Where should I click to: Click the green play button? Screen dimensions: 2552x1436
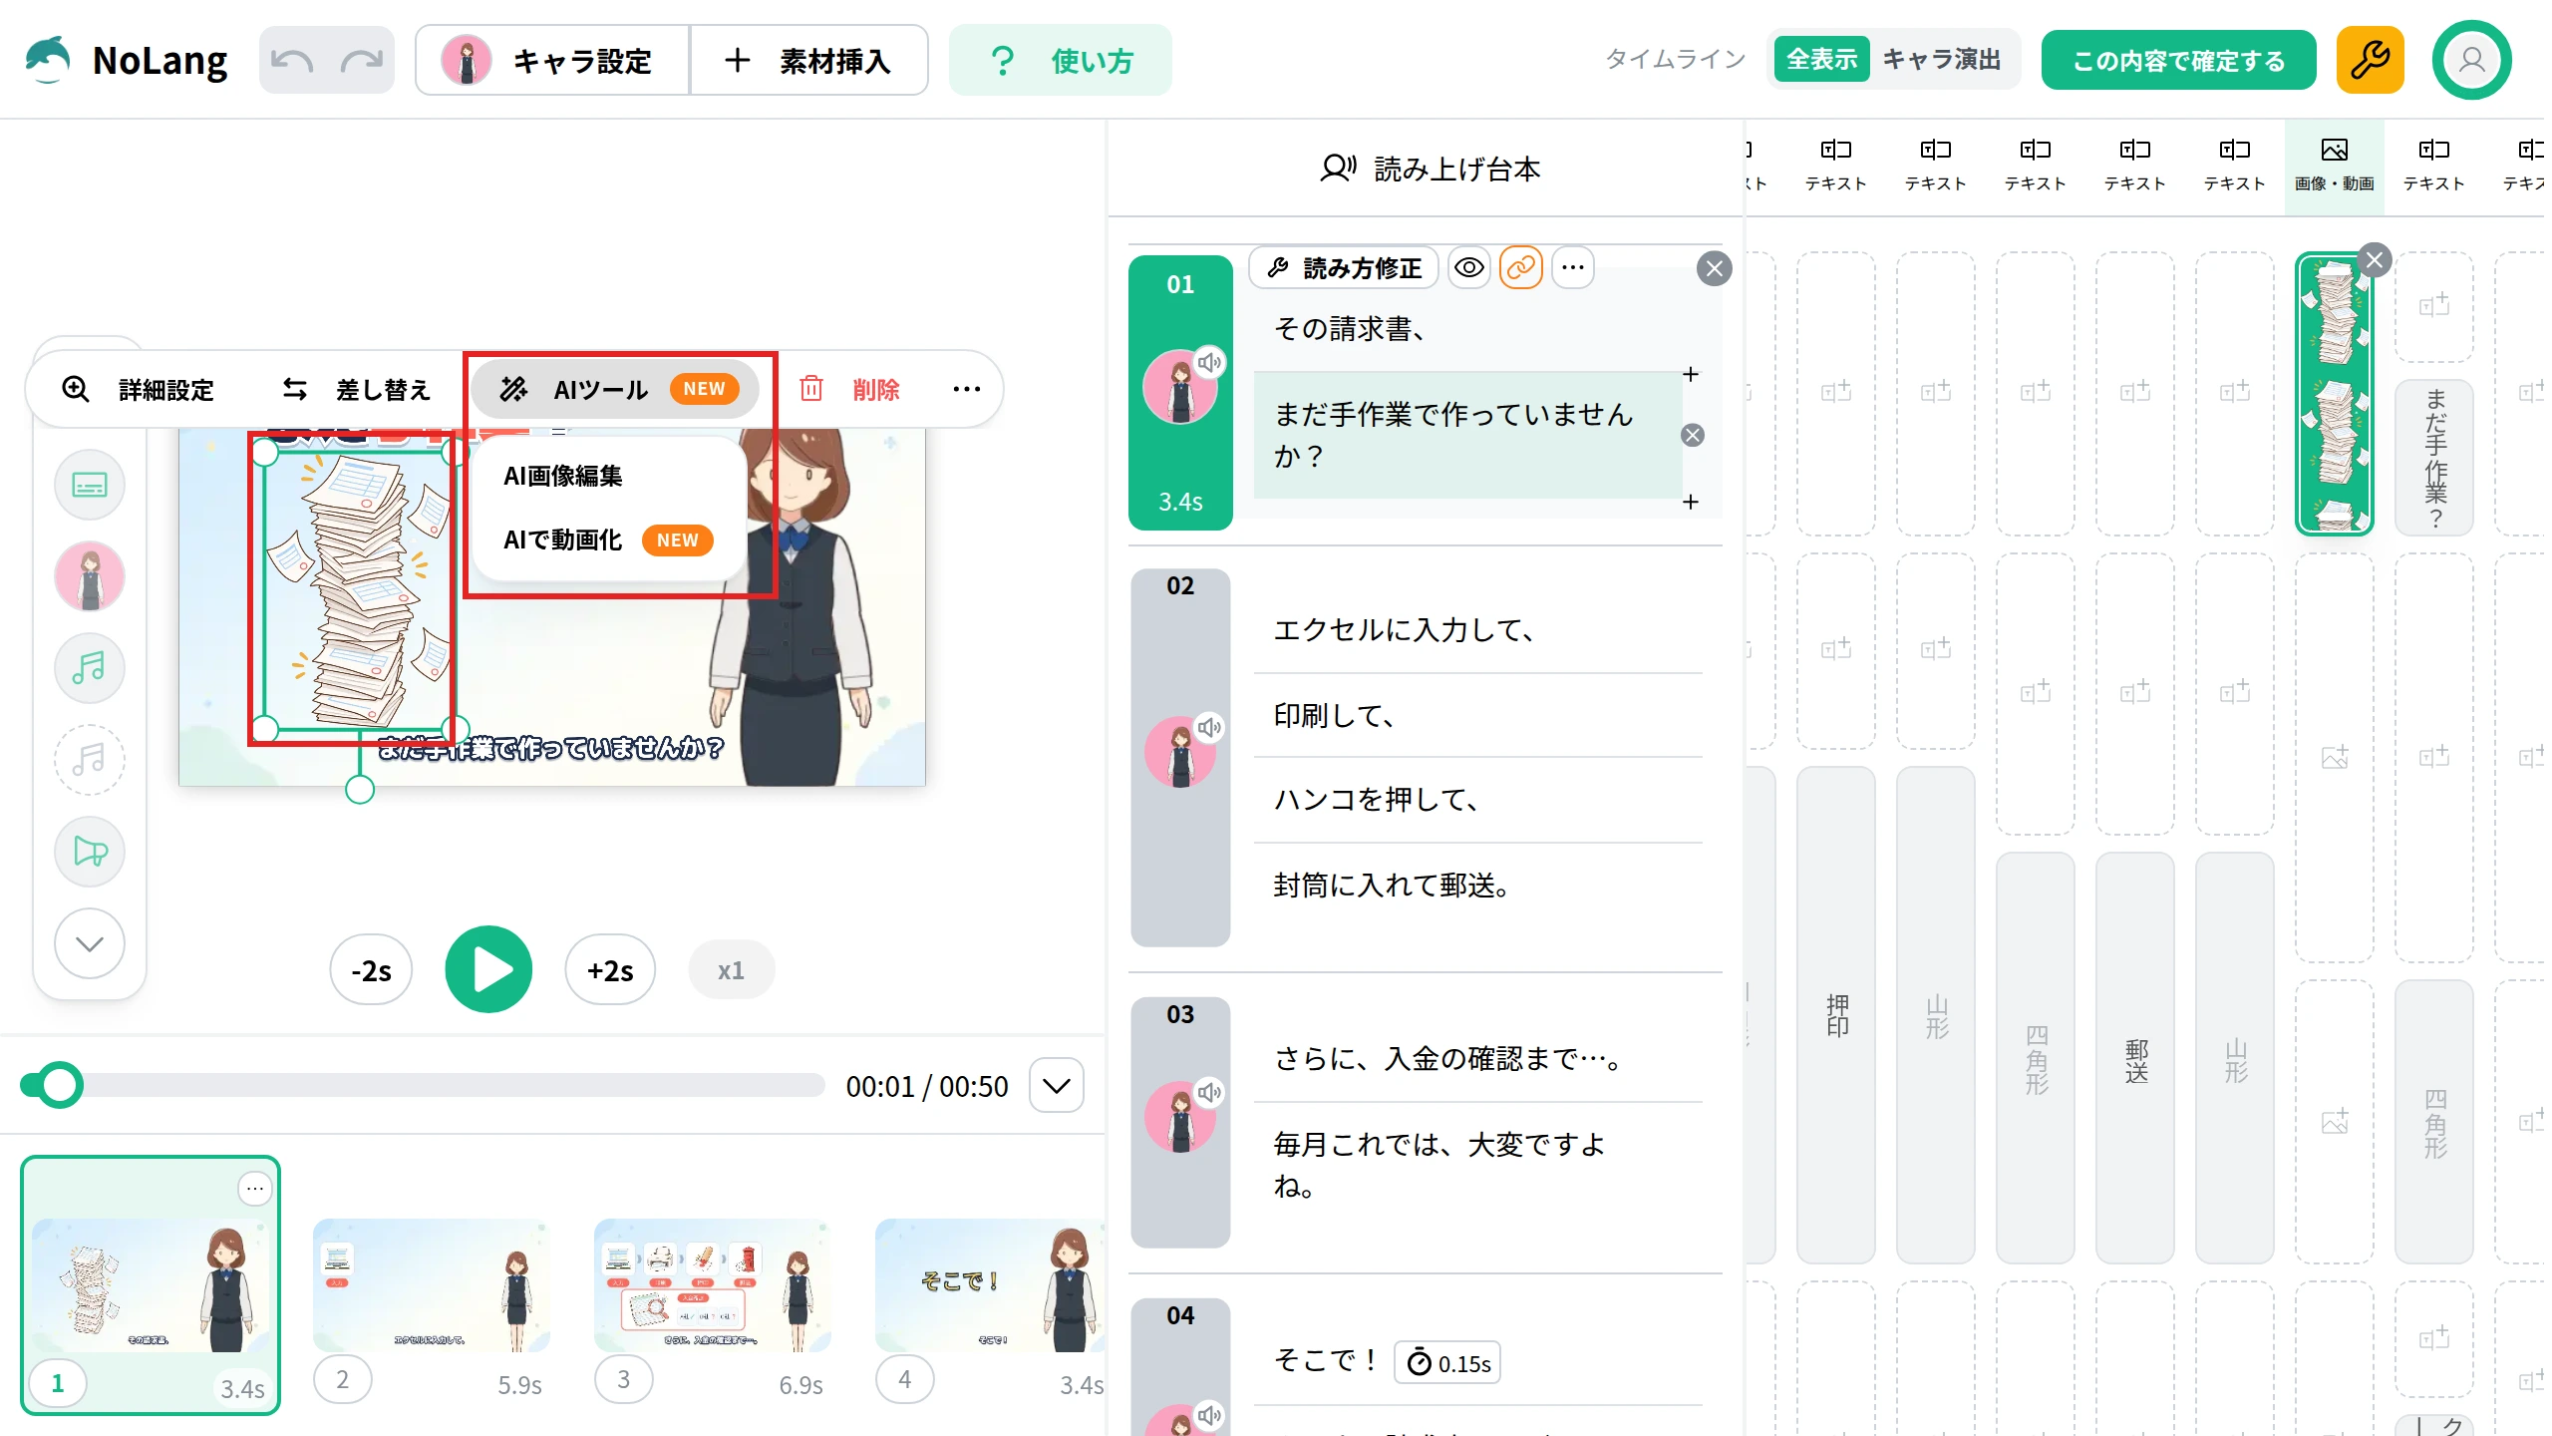(488, 969)
